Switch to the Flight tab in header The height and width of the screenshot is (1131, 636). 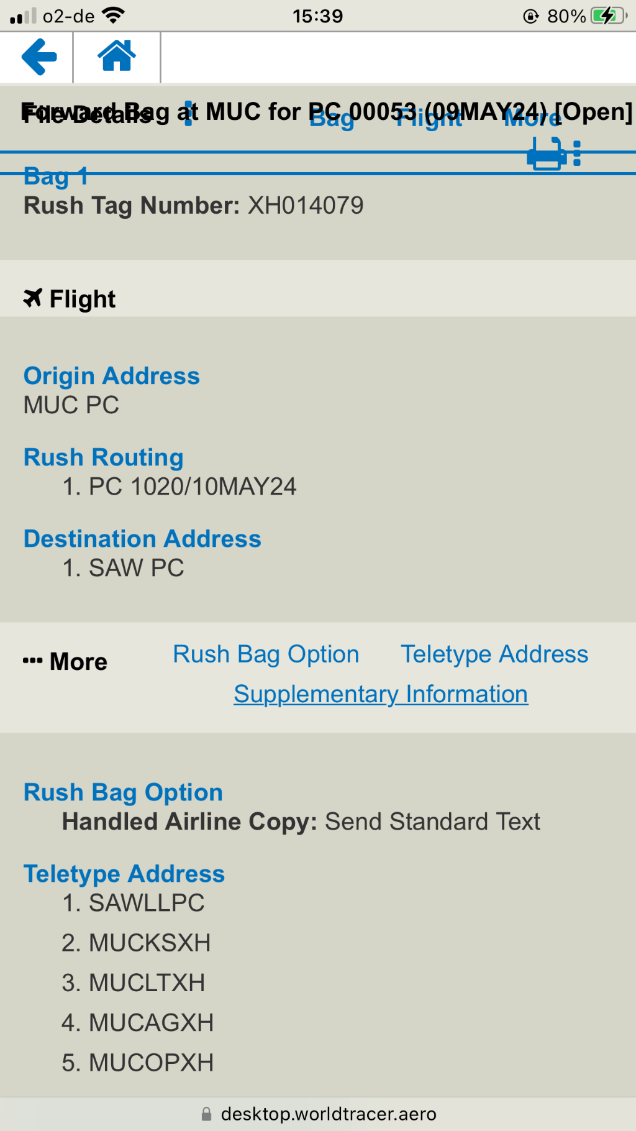[x=429, y=118]
